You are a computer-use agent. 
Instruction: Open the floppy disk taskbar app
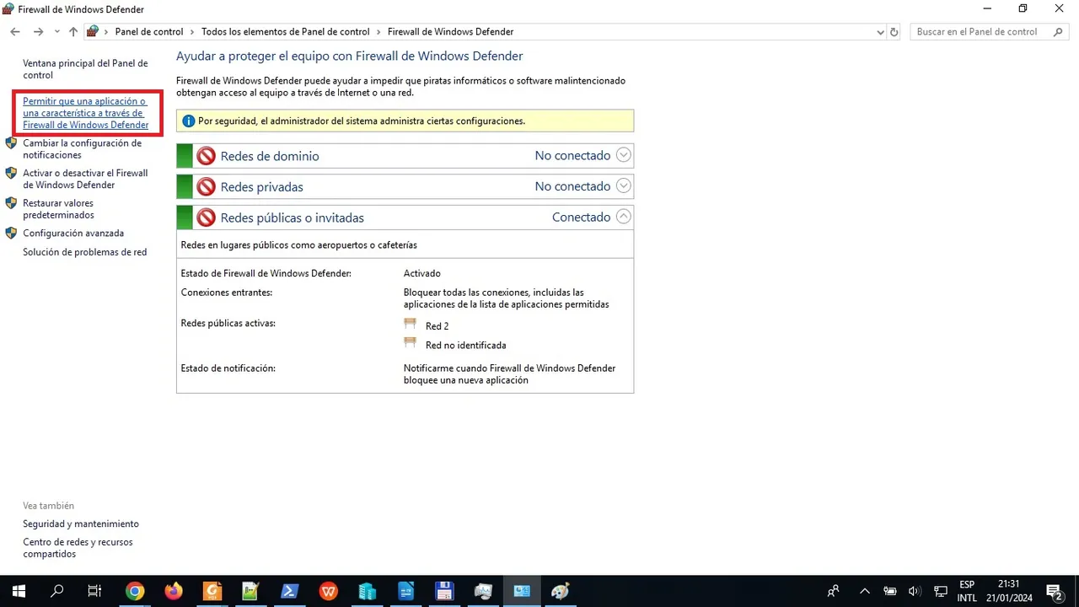point(444,591)
